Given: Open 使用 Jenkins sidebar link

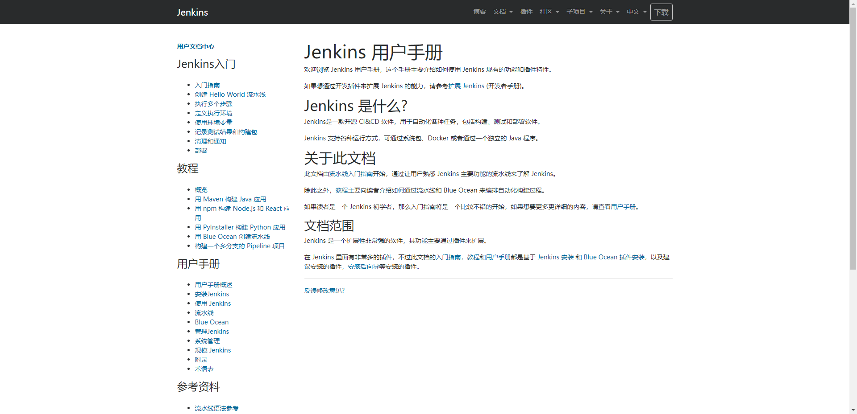Looking at the screenshot, I should [x=212, y=303].
